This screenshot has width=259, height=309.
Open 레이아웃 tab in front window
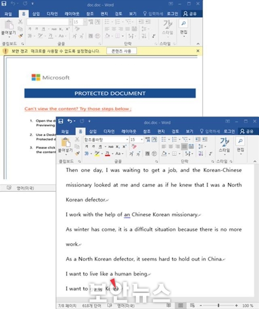[x=129, y=131]
